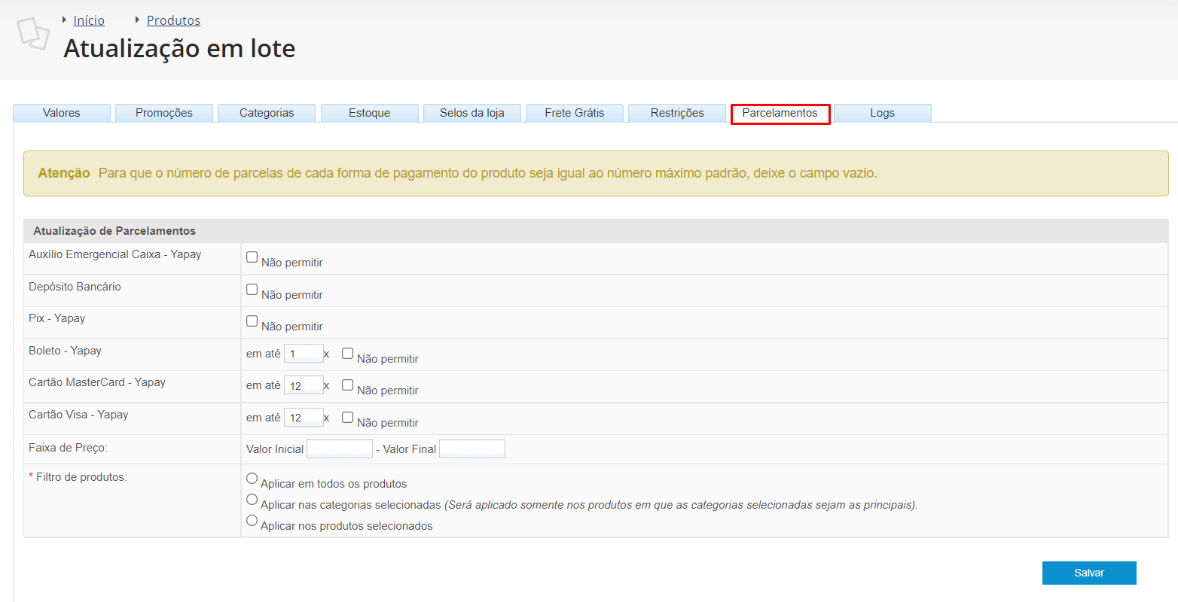
Task: Click the batch update page icon
Action: point(33,33)
